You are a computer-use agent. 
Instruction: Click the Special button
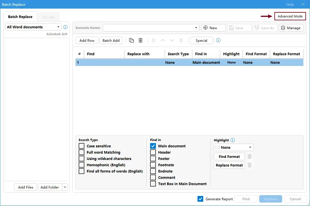[201, 40]
